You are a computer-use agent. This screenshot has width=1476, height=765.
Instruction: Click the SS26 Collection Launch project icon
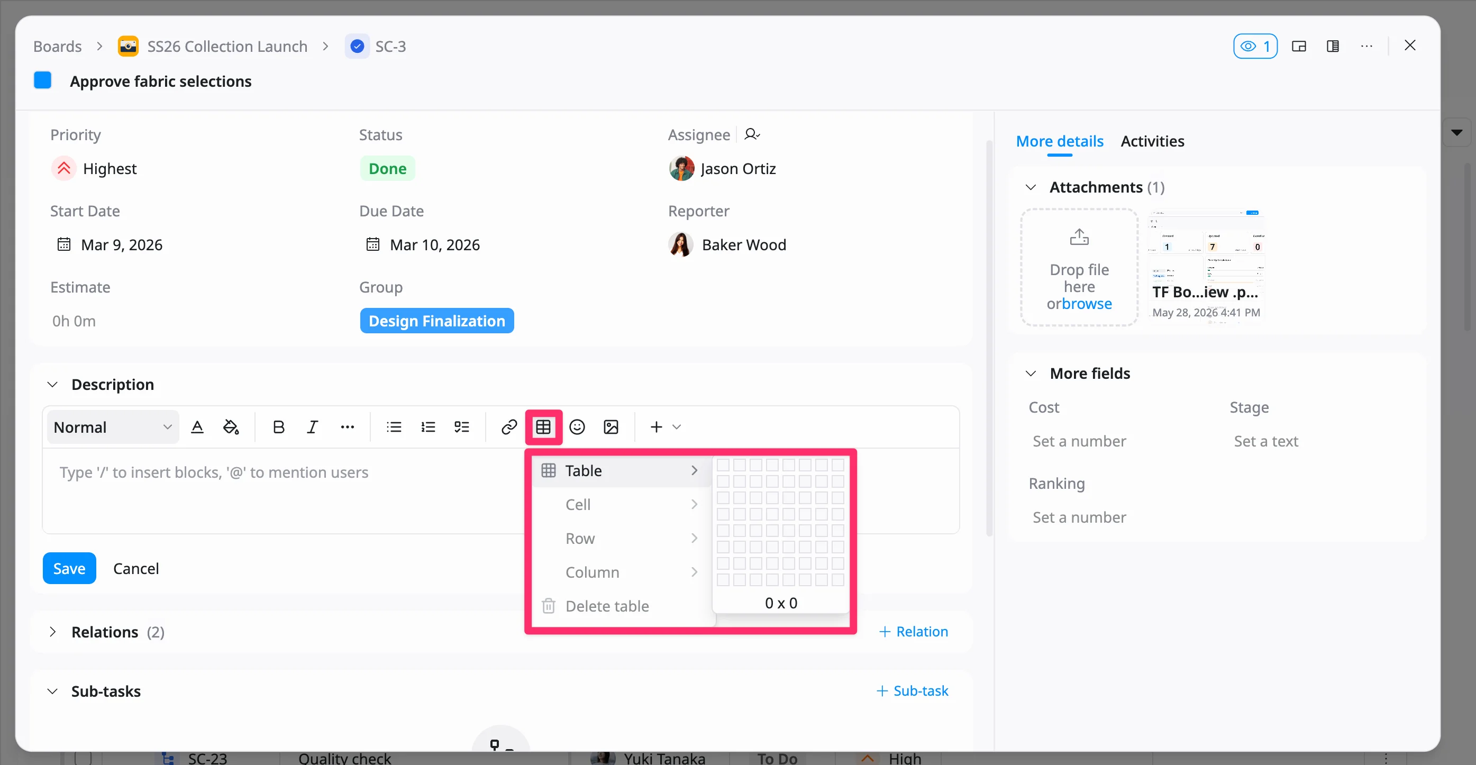coord(128,46)
